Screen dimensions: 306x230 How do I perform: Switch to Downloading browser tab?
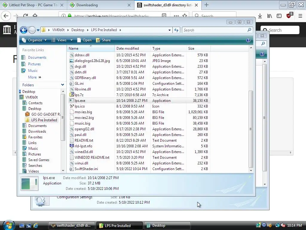pos(101,5)
